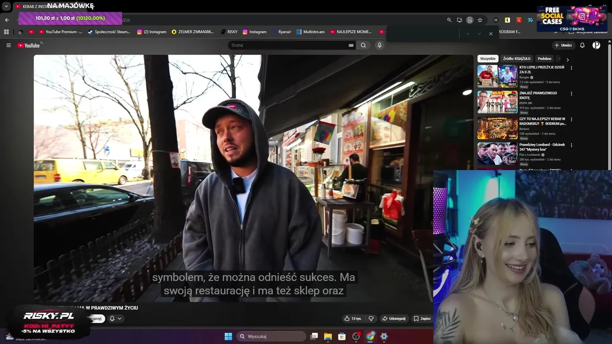Select the Podobne filter chip

point(544,59)
